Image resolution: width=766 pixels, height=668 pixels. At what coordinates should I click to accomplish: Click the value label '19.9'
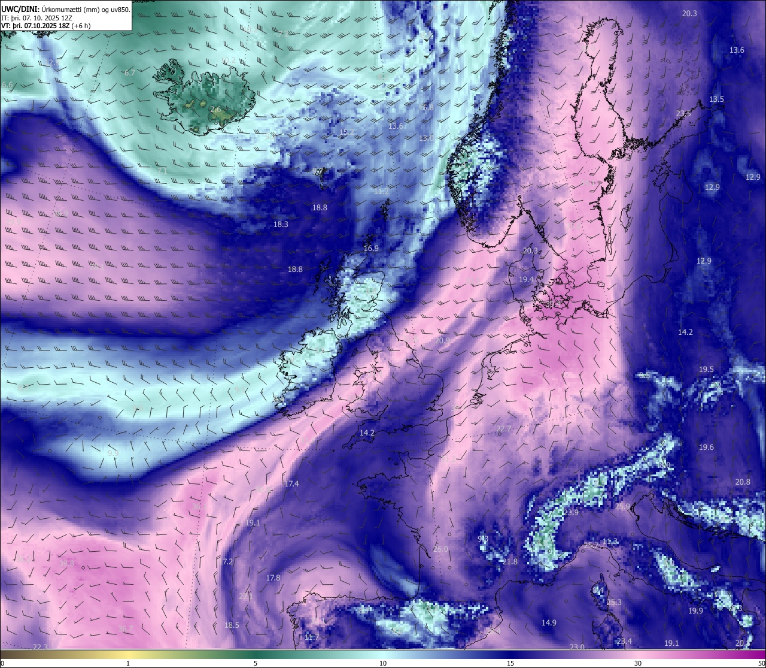[x=695, y=611]
